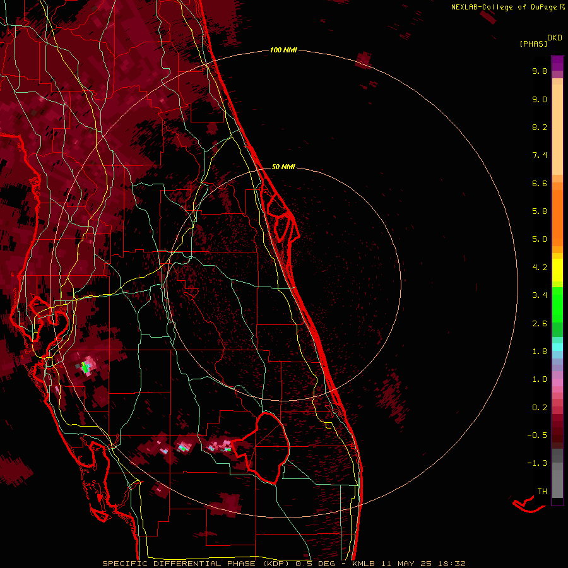Click the 9.8 legend value
Image resolution: width=568 pixels, height=568 pixels.
pos(540,71)
